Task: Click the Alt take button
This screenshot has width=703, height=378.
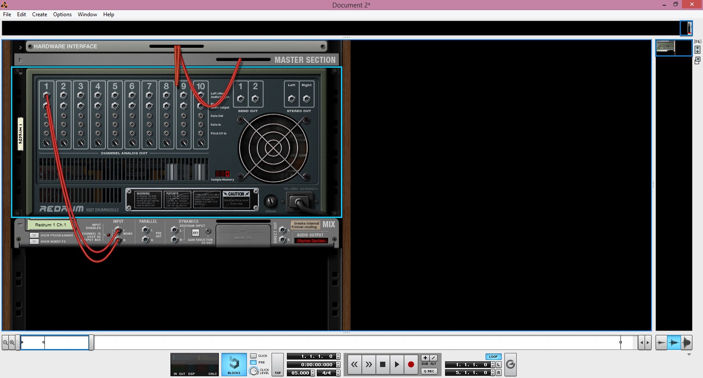Action: pyautogui.click(x=433, y=358)
